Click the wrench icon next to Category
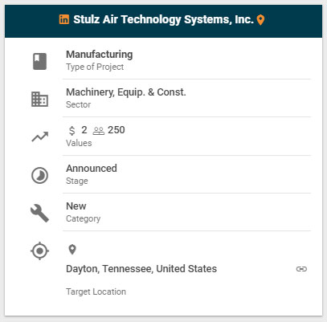 click(x=39, y=213)
